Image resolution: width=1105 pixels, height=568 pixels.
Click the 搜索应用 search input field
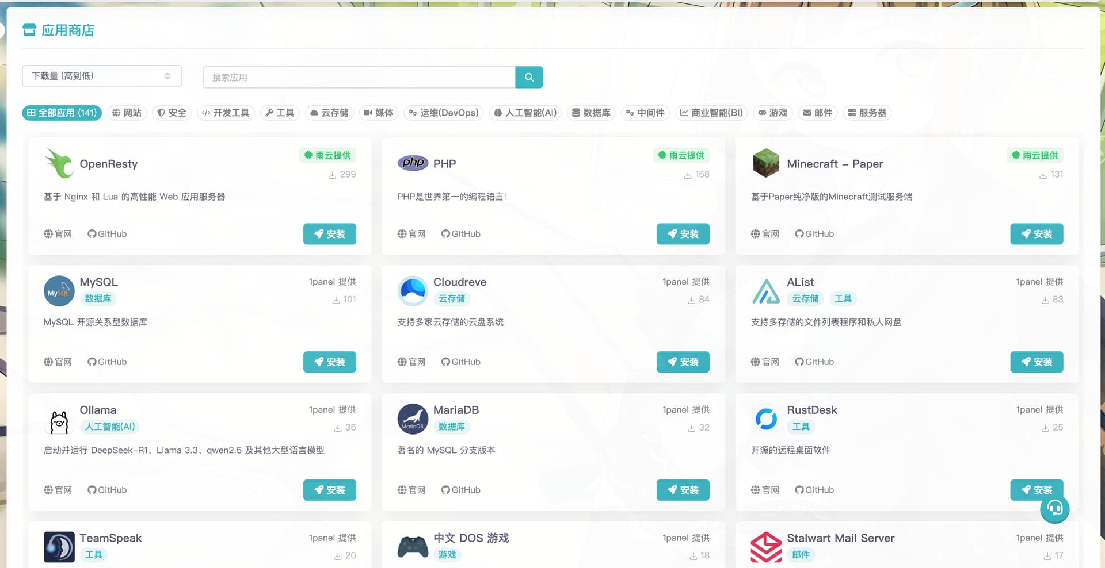(x=359, y=77)
